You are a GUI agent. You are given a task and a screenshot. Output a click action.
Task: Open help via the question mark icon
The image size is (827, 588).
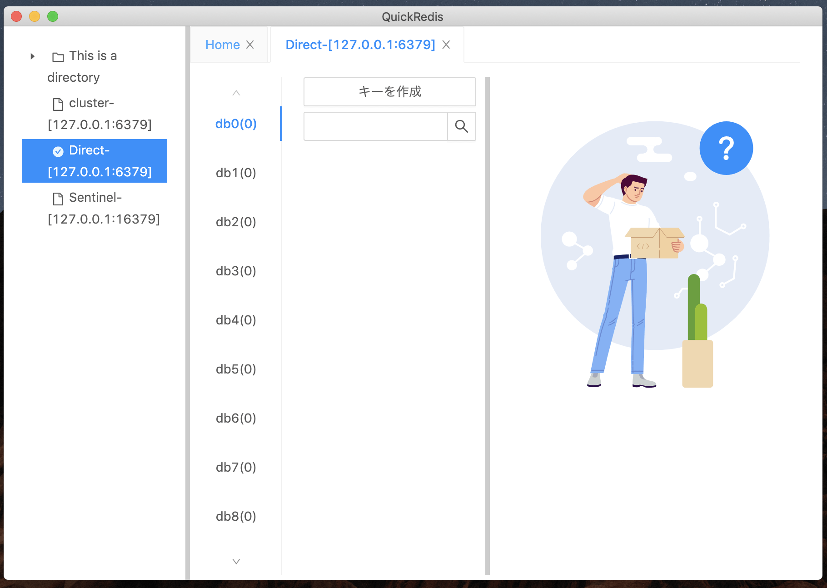tap(726, 148)
